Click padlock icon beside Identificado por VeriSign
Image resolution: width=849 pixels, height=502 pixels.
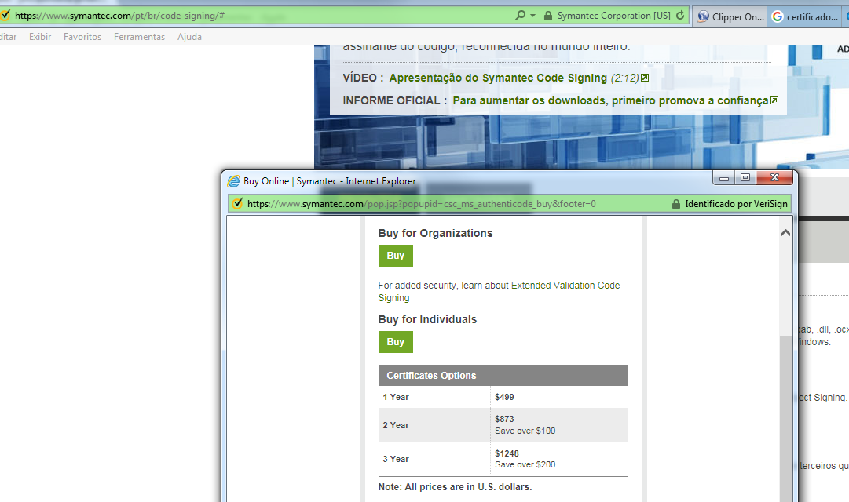coord(675,204)
